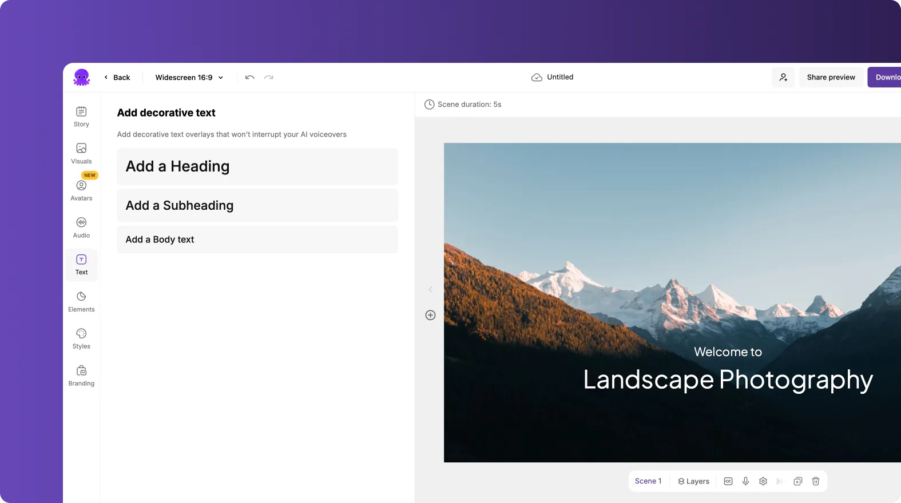
Task: Click the Landscape Photography title on canvas
Action: [728, 380]
